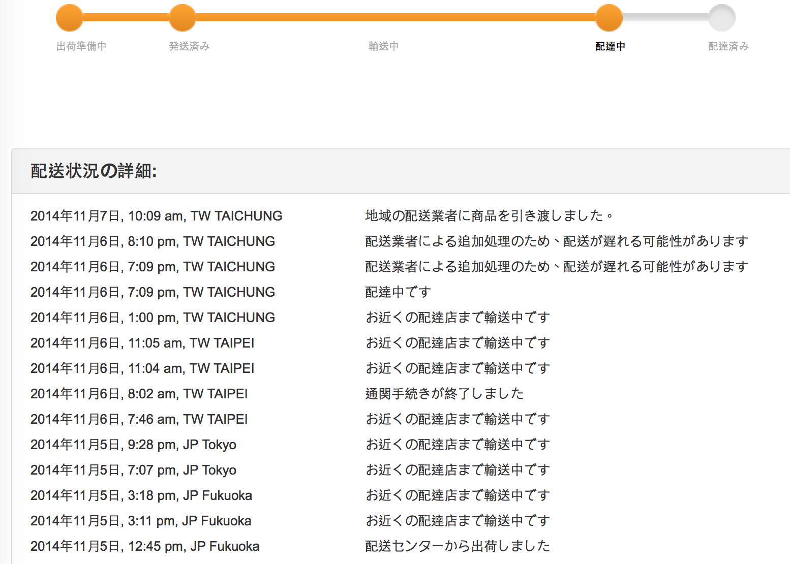Select the 3:11 pm JP Fukuoka entry

coord(141,521)
